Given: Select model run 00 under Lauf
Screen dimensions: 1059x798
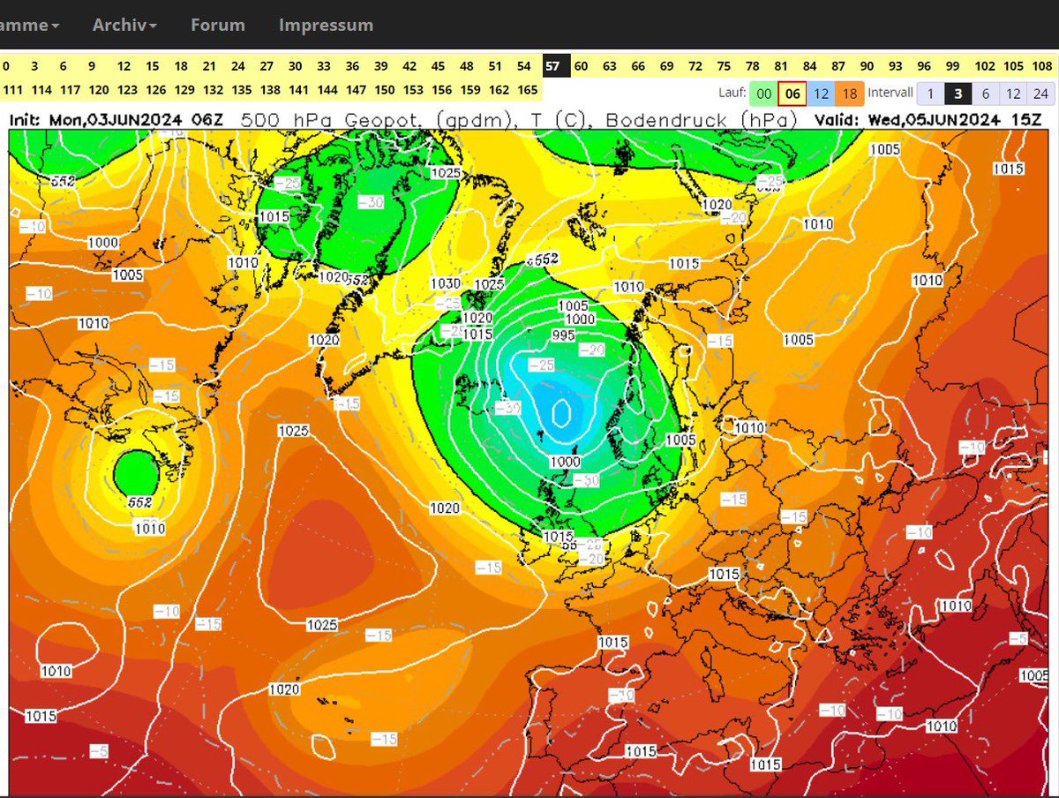Looking at the screenshot, I should point(763,94).
